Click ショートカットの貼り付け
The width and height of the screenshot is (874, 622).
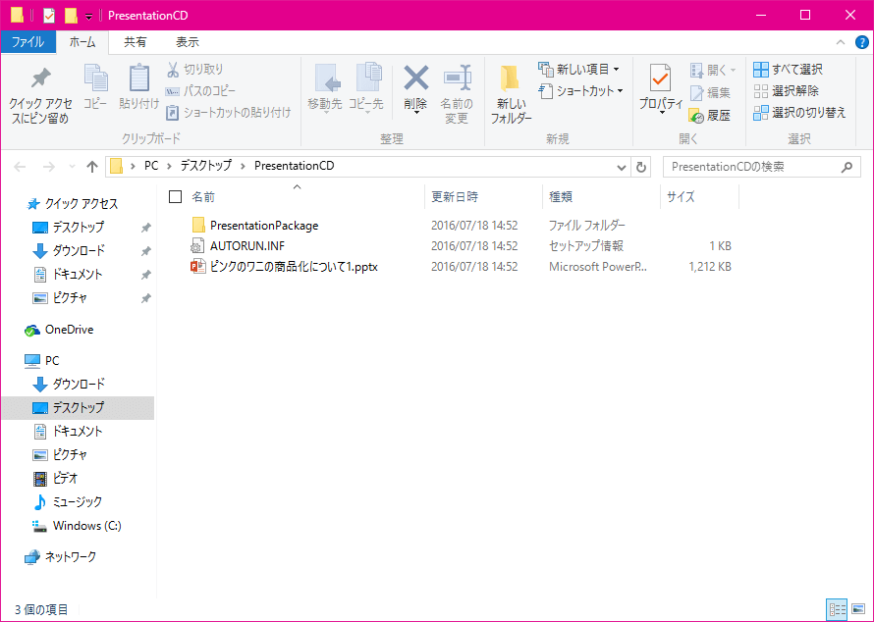(229, 113)
